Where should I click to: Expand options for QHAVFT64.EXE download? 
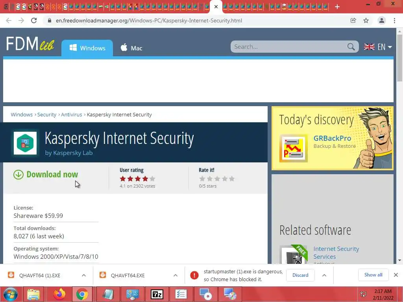tap(176, 275)
